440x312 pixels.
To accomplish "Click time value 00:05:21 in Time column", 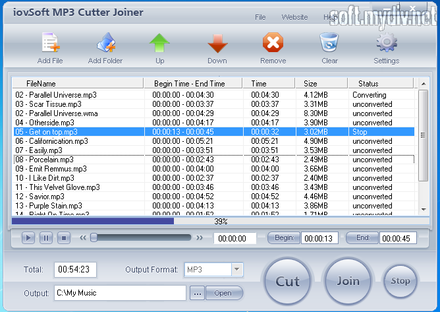I will pyautogui.click(x=265, y=141).
